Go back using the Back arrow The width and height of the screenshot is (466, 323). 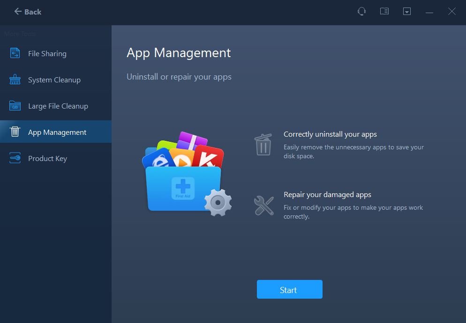[x=28, y=12]
